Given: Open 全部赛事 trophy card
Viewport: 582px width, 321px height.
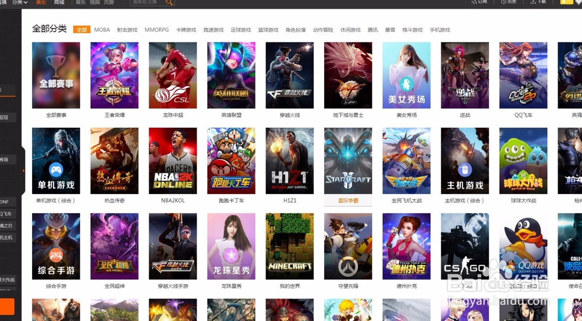Looking at the screenshot, I should [56, 75].
